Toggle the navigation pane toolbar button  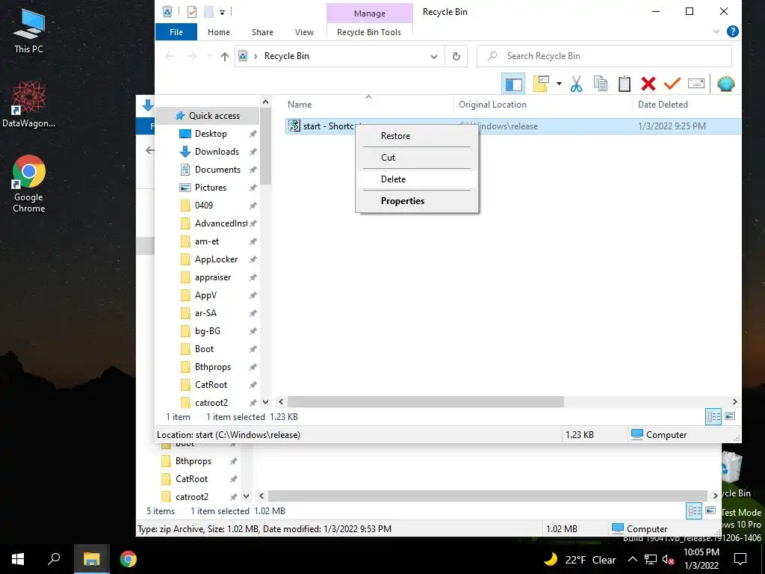point(513,84)
